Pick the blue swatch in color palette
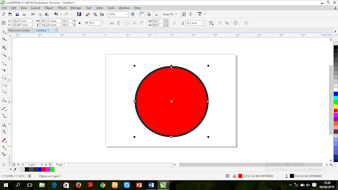Screen dimensions: 338x190 336,94
